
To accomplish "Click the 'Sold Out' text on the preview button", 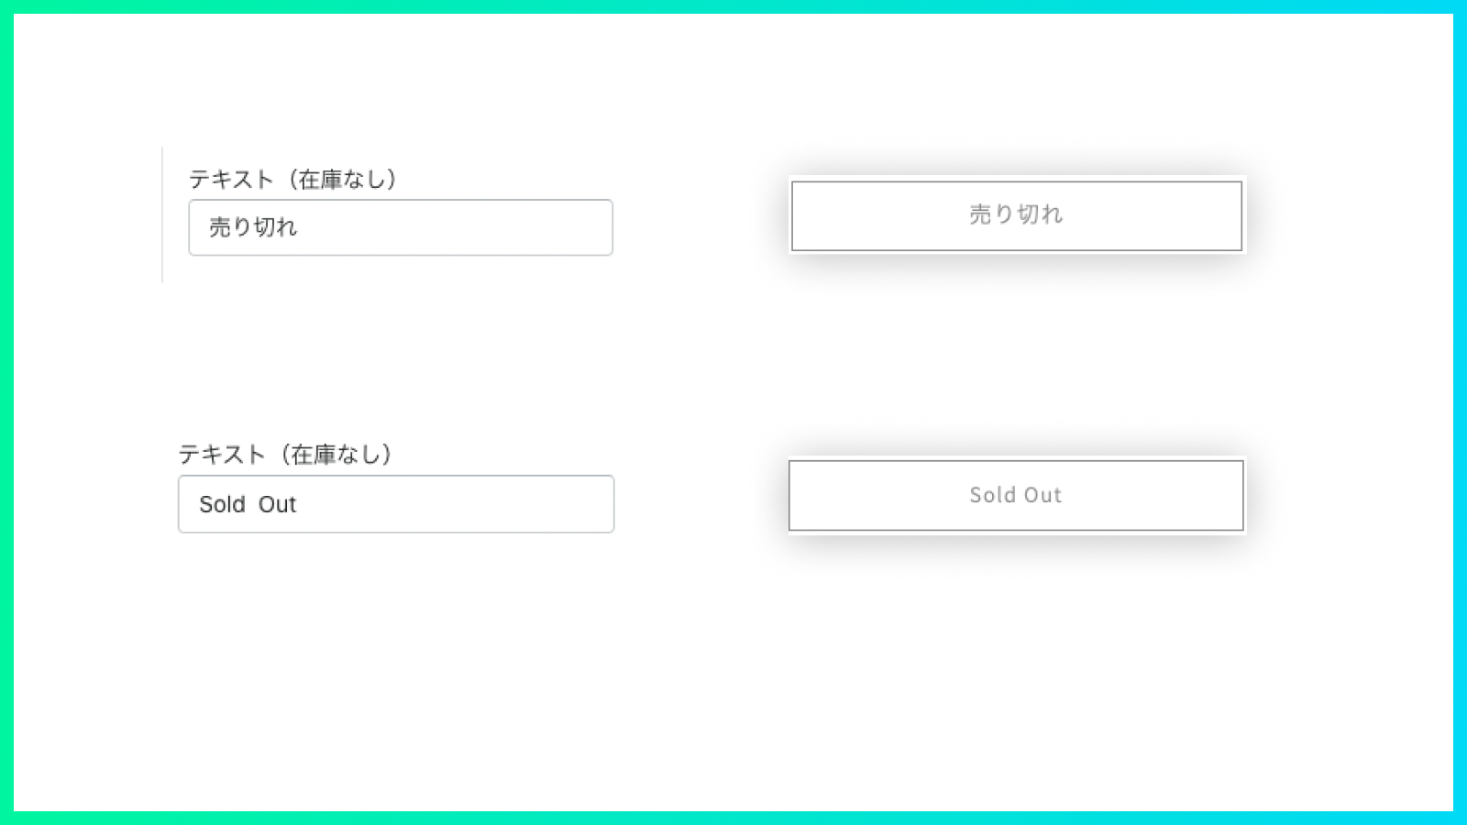I will click(1016, 495).
